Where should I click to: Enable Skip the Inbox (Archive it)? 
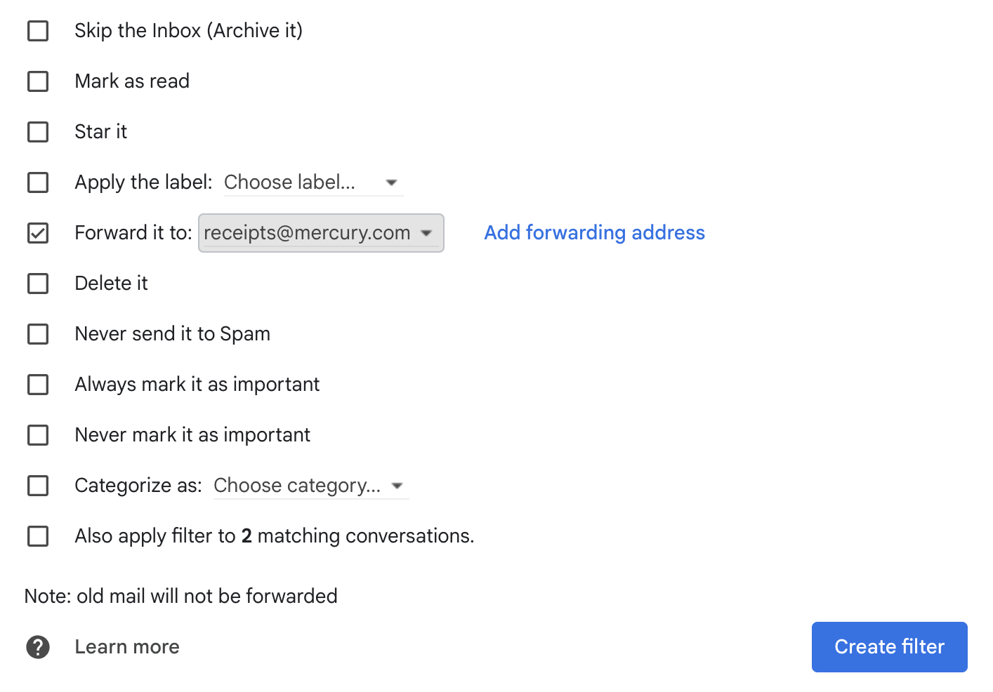coord(38,31)
